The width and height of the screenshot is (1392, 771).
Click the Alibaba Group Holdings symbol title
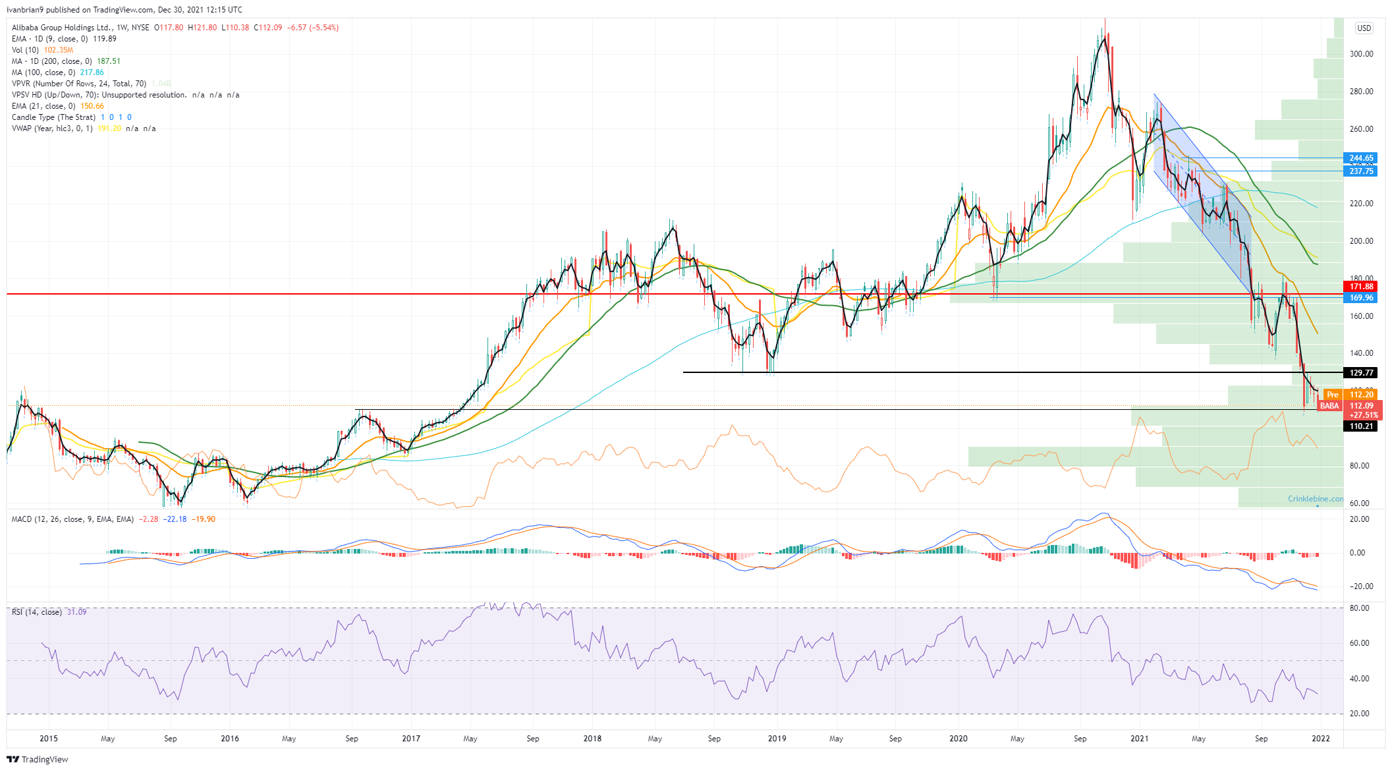point(63,28)
